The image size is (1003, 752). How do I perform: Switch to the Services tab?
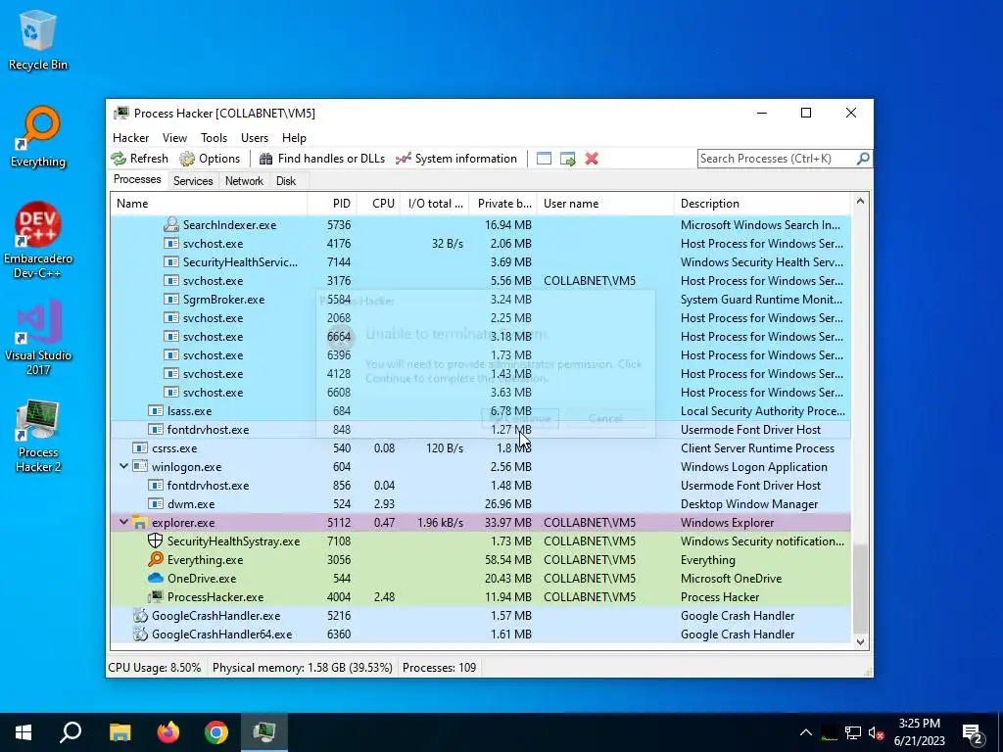(193, 181)
